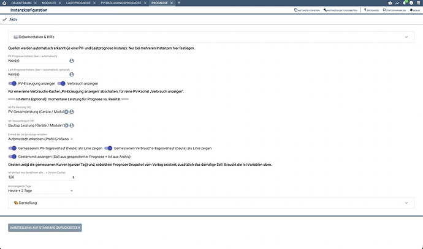Screen dimensions: 423x249
Task: Switch to the Objektbaum tab
Action: 21,3
